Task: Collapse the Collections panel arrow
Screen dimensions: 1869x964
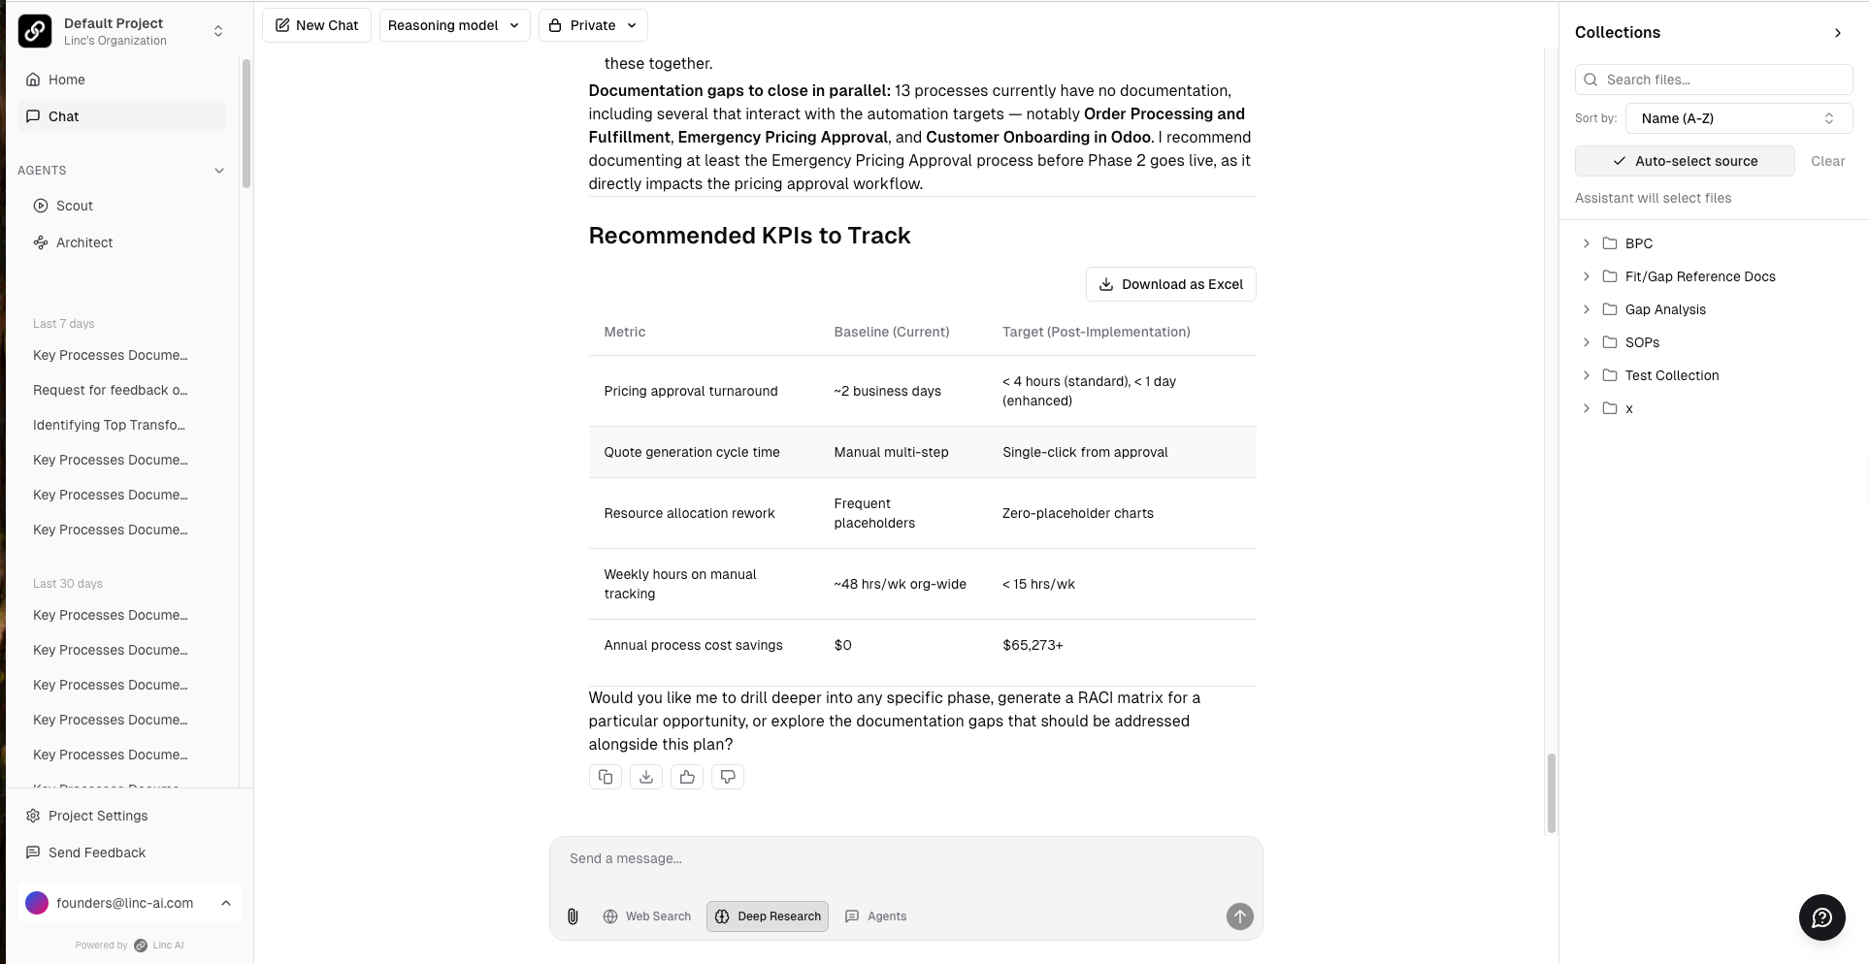Action: click(1837, 33)
